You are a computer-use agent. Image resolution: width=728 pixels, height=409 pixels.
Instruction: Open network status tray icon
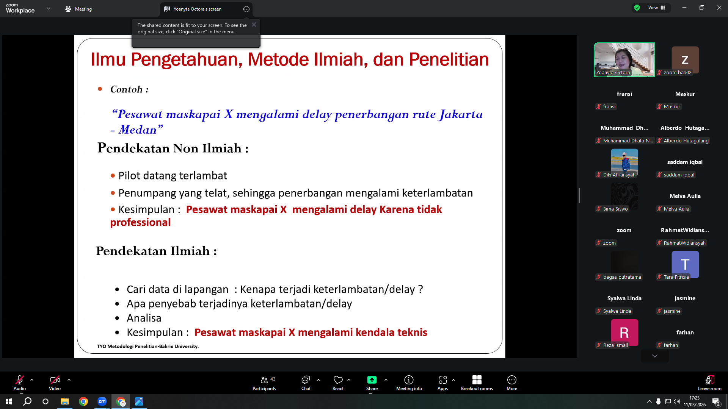tap(668, 401)
